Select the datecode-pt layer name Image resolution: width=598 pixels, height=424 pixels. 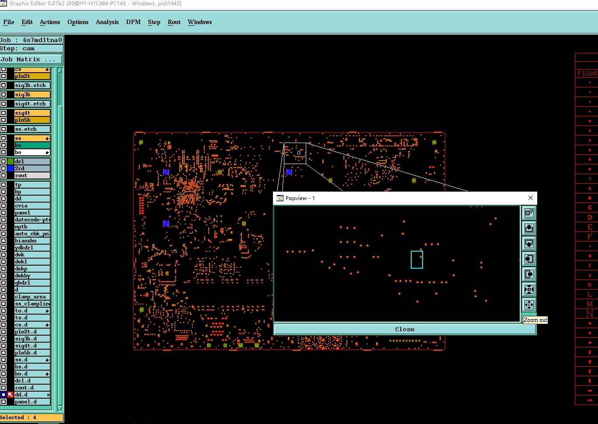[x=32, y=220]
